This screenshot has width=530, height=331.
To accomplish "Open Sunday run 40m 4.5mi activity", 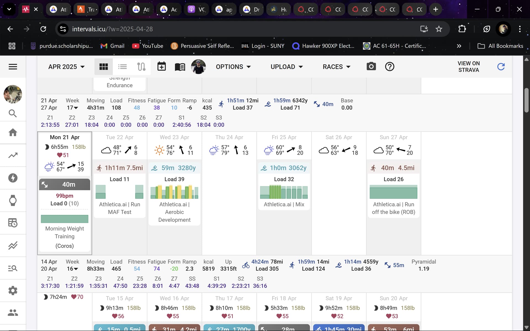I will pos(393,168).
